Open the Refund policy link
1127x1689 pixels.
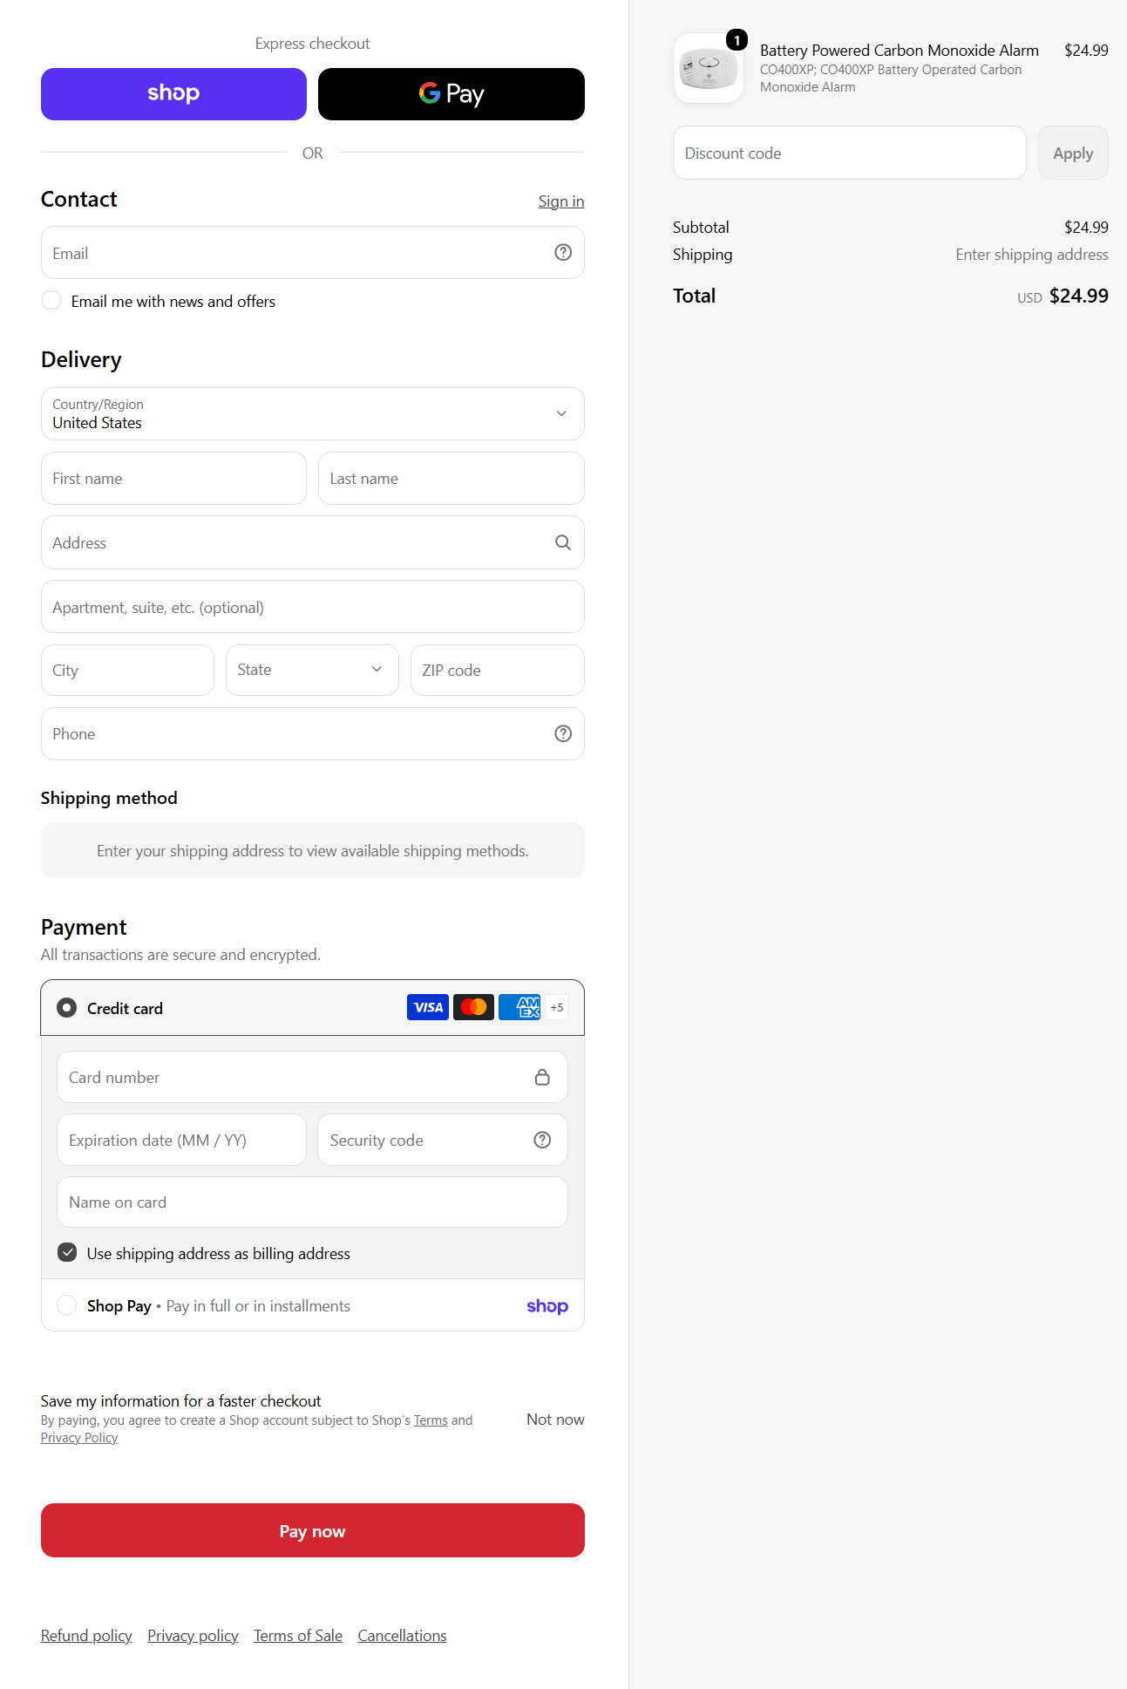tap(86, 1636)
